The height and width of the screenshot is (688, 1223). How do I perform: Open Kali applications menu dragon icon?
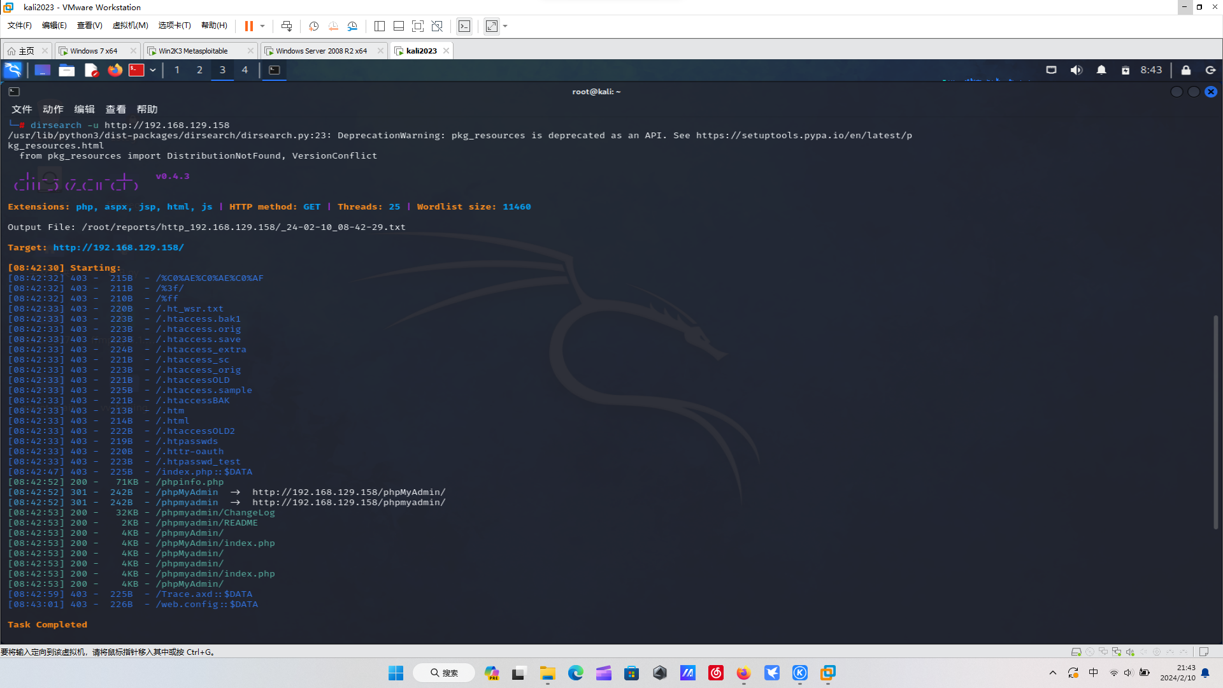point(13,70)
